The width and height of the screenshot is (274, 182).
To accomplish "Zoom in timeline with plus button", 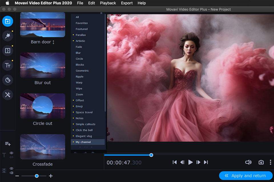I will click(51, 176).
